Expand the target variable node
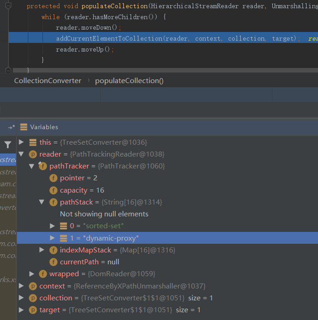This screenshot has height=320, width=318. [21, 310]
